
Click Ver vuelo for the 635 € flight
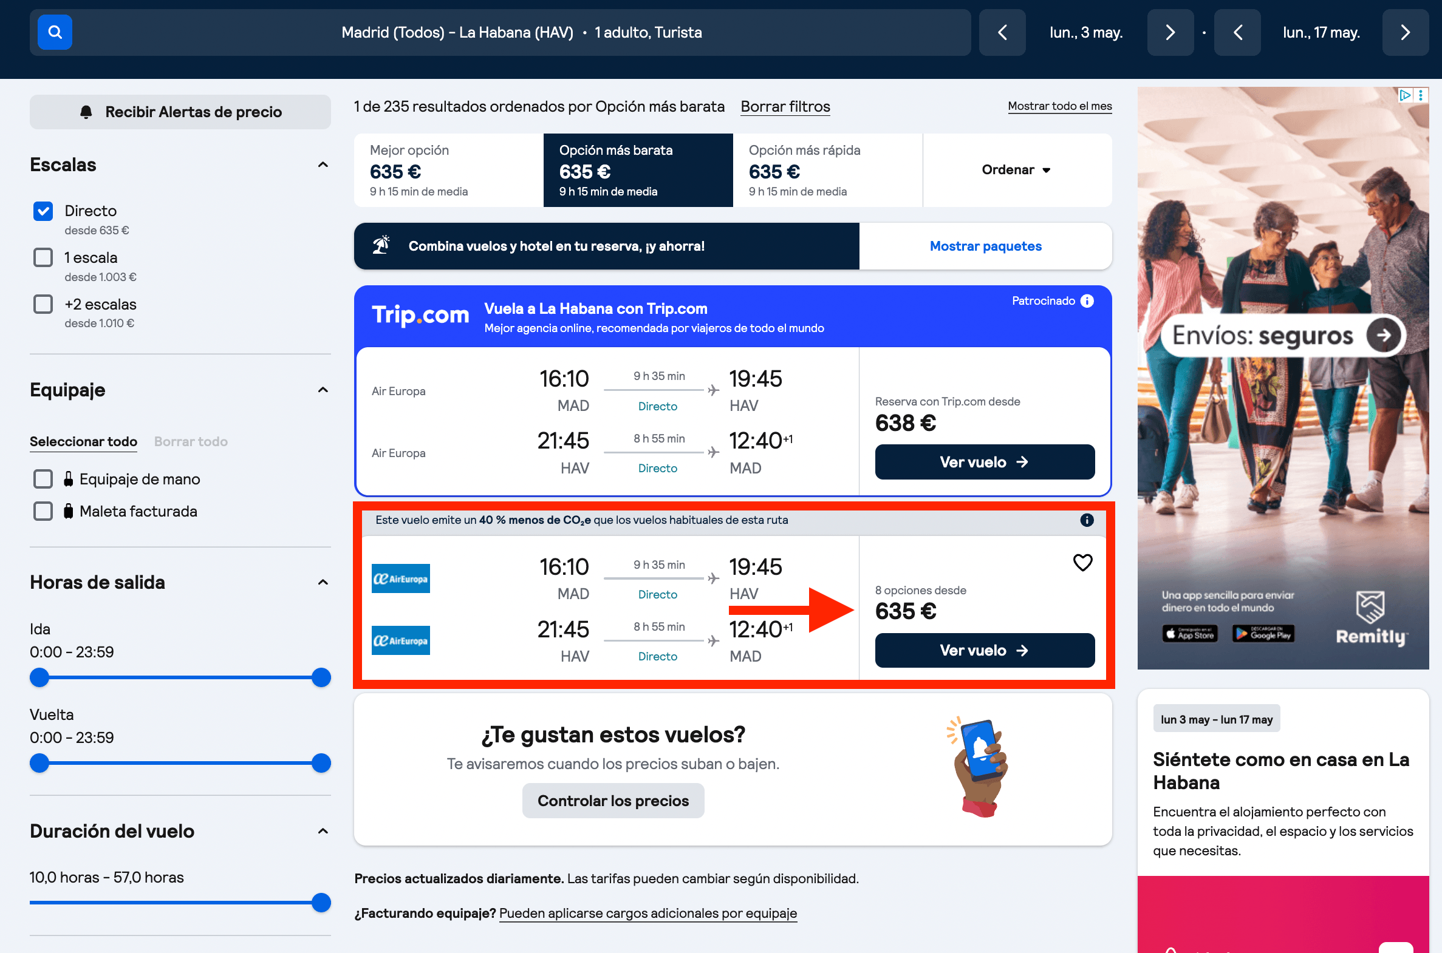click(985, 650)
